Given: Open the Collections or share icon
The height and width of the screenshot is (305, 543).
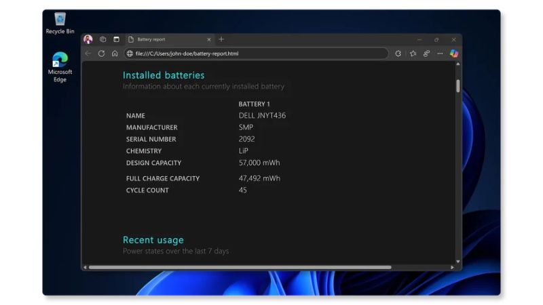Looking at the screenshot, I should pyautogui.click(x=426, y=54).
